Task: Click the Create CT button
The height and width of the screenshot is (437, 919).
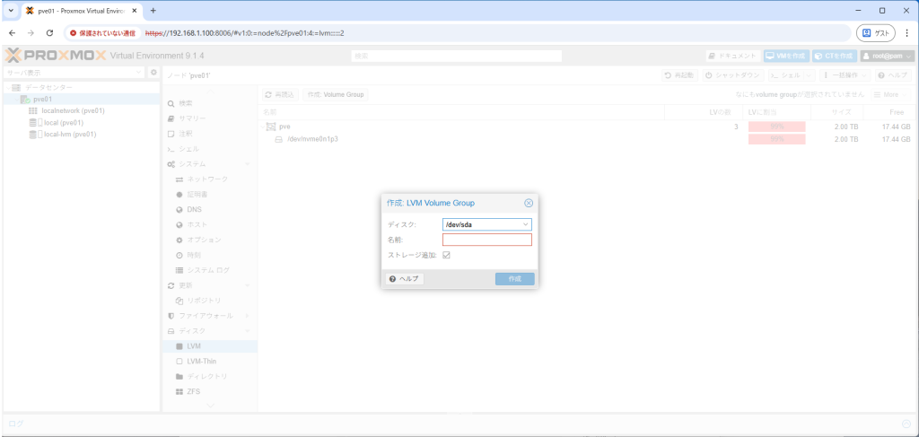Action: [834, 57]
